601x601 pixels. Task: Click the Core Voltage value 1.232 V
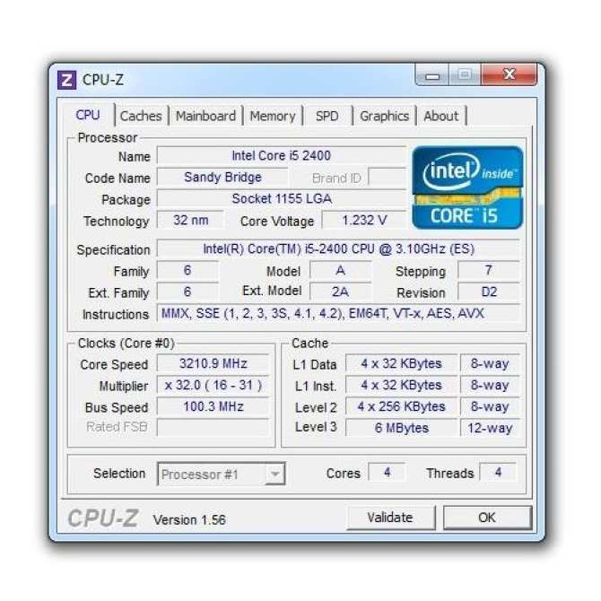coord(363,221)
